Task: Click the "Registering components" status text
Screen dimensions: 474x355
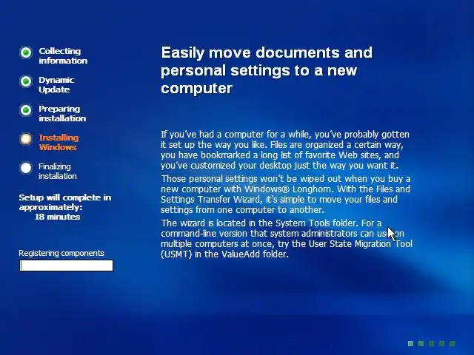Action: pyautogui.click(x=61, y=253)
